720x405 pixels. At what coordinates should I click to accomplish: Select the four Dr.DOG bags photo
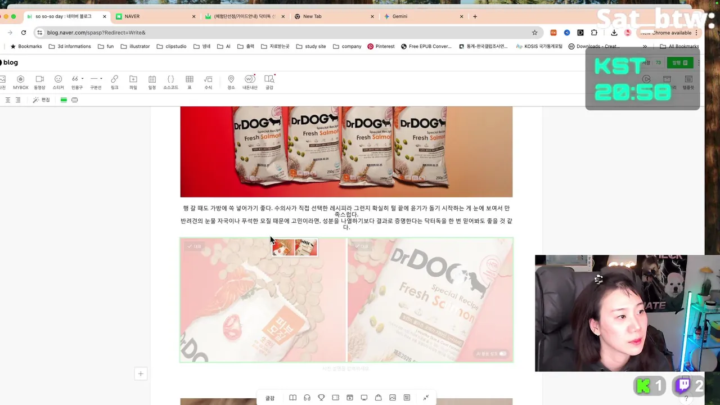346,151
